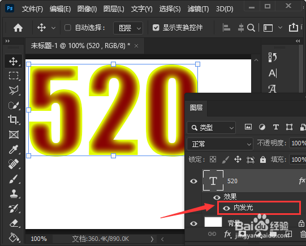Select the Frame tool
The image size is (306, 246).
pos(14,135)
